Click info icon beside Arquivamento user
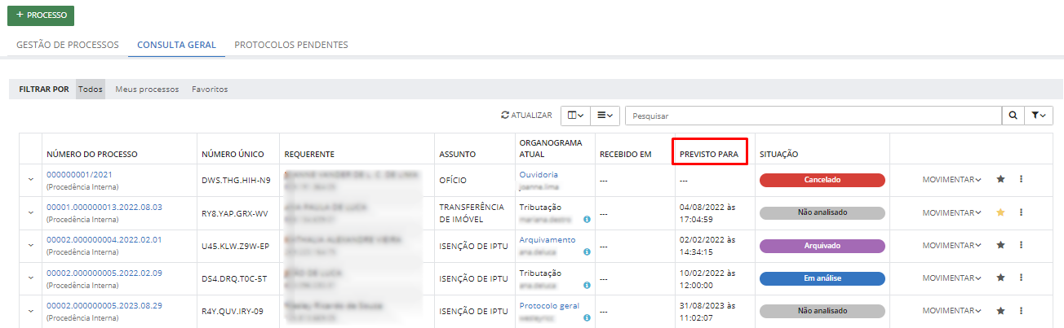 [x=587, y=251]
